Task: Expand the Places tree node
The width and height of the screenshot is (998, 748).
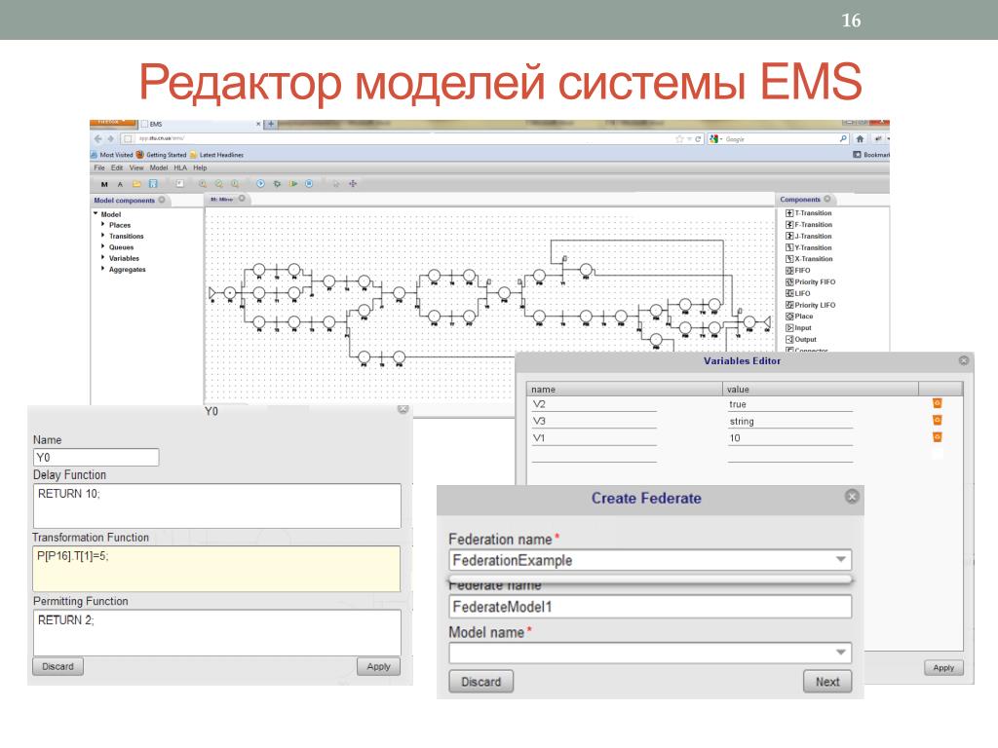Action: (x=103, y=225)
